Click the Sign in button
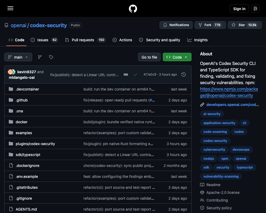The width and height of the screenshot is (266, 213). (x=239, y=9)
